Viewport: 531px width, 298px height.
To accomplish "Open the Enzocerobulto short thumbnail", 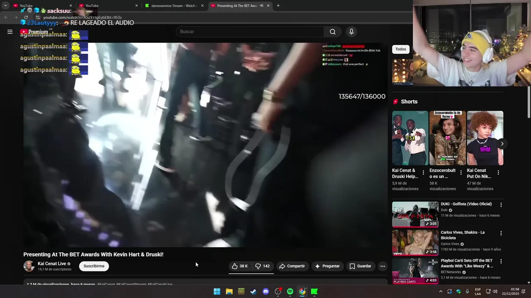I will 448,138.
